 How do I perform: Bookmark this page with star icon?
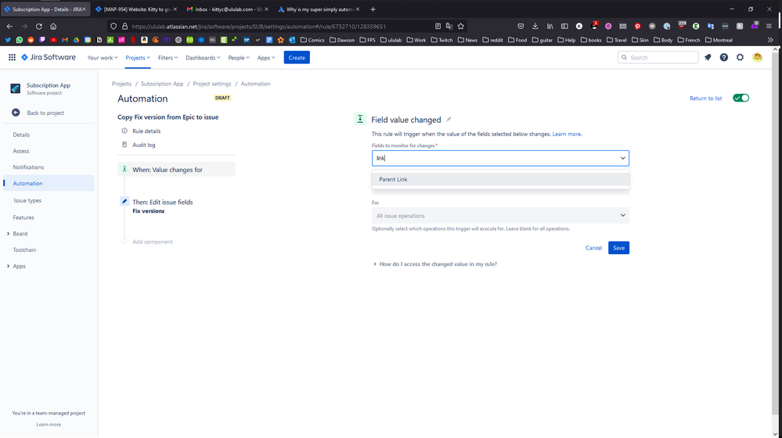[461, 27]
